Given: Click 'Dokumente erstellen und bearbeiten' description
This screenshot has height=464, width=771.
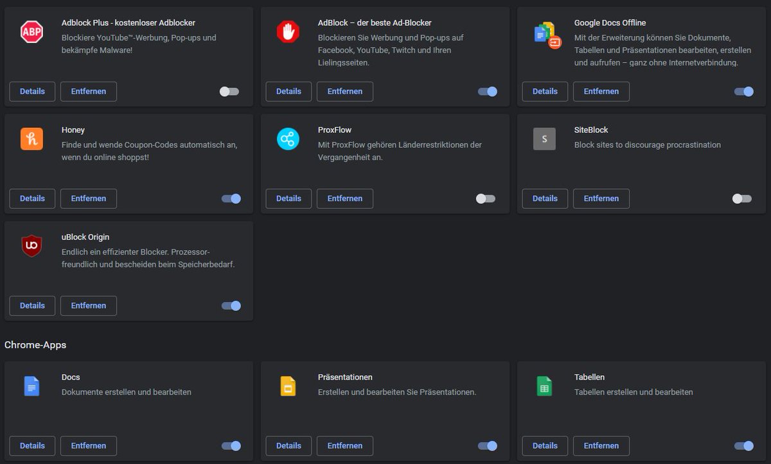Looking at the screenshot, I should coord(127,392).
